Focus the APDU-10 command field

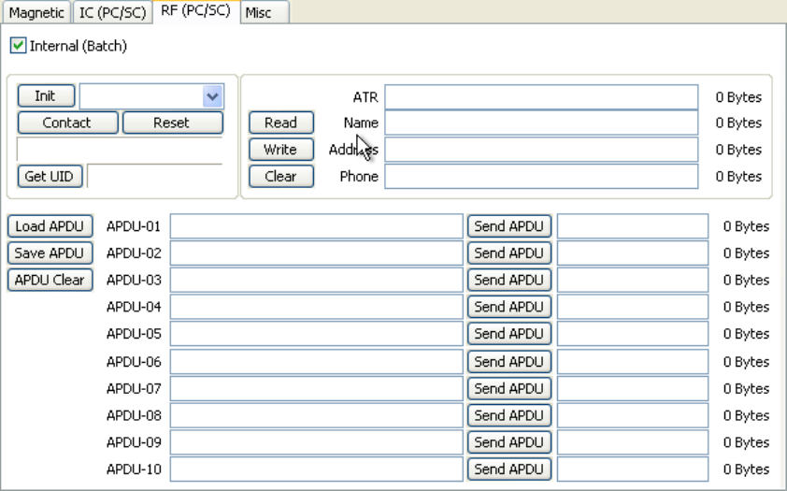coord(316,469)
